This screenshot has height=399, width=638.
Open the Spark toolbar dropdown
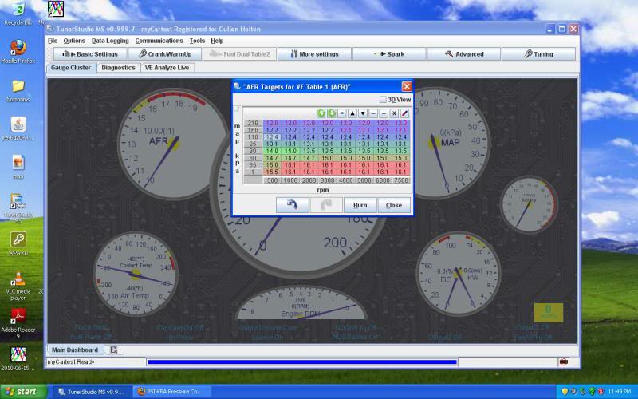coord(389,54)
